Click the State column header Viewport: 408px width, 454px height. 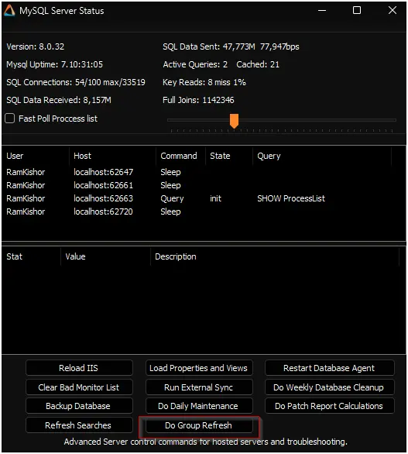[229, 156]
